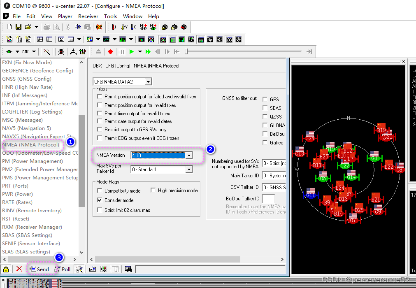Click the red gear configuration icon
416x288 pixels.
tap(184, 27)
